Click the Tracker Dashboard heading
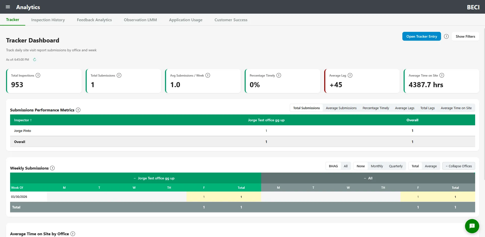485x237 pixels. point(33,40)
